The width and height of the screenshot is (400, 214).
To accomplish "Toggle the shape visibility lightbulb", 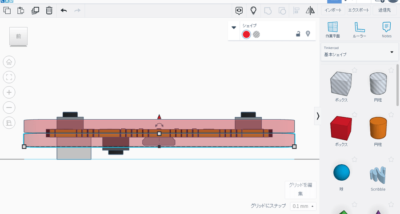I will tap(308, 34).
